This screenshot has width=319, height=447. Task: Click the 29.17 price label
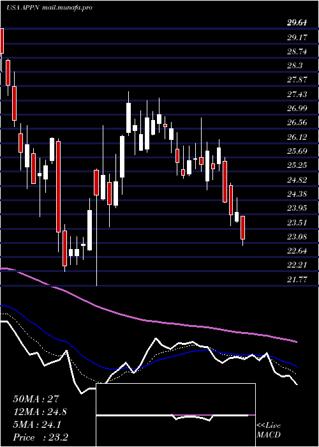297,37
